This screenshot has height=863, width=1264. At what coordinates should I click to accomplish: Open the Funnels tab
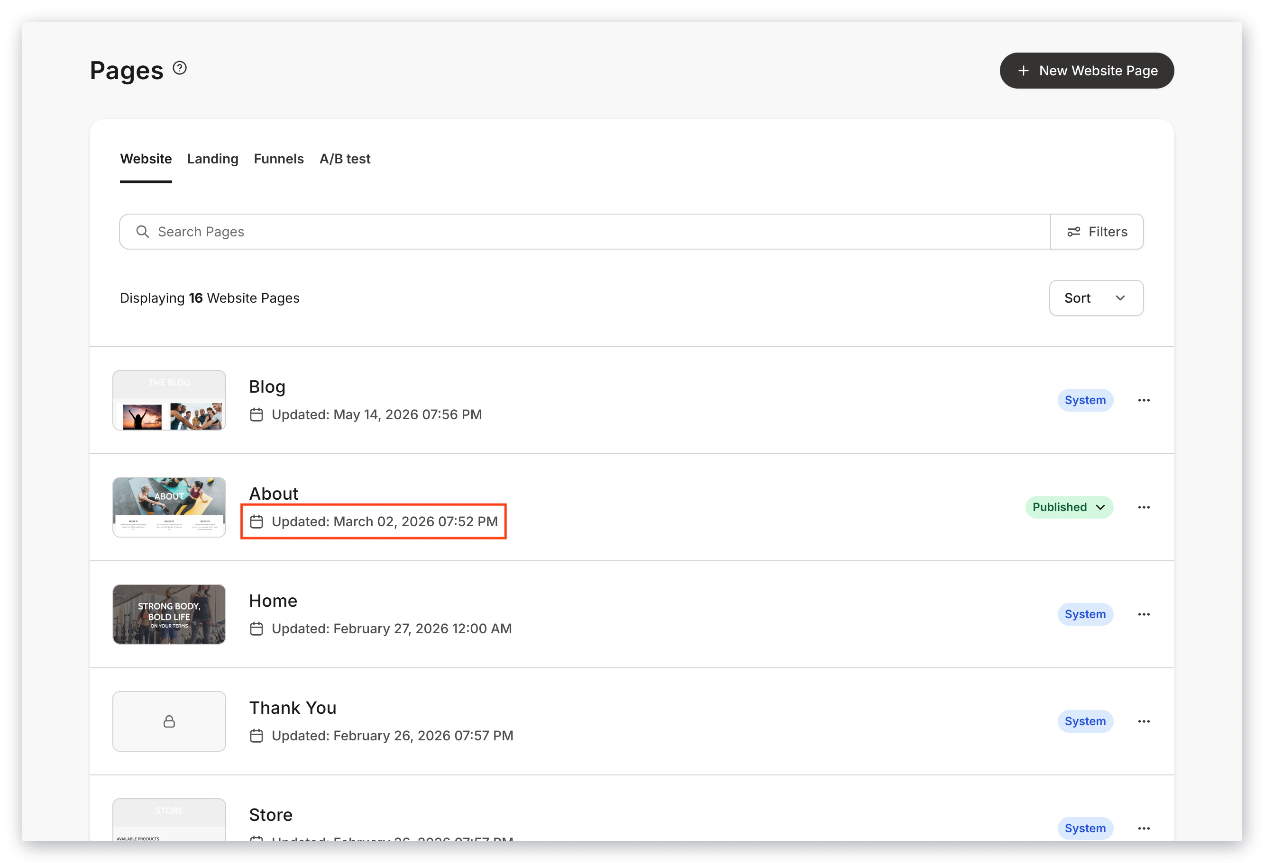[278, 159]
